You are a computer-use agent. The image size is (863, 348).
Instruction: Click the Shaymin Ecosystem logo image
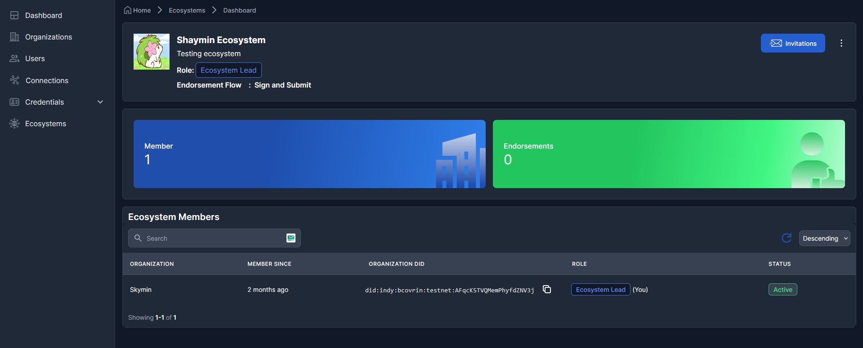[x=152, y=52]
